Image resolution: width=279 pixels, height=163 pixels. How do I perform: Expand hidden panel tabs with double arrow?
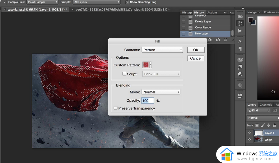[x=225, y=12]
